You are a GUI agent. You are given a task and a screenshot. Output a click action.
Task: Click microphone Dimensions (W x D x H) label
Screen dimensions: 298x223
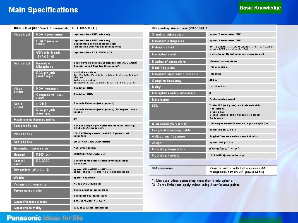tap(178, 124)
